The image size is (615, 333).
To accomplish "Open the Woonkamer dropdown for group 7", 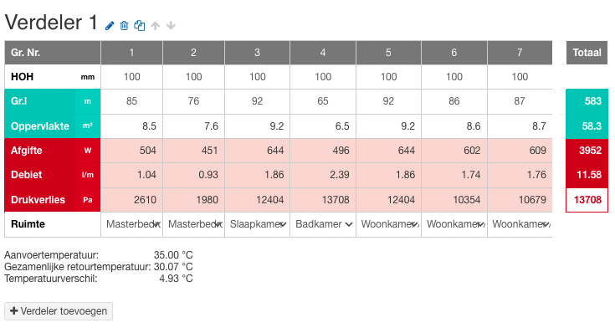I will point(520,224).
